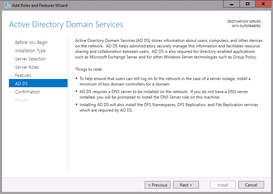Screen dimensions: 273x194
Task: Jump to the Server Roles page
Action: 27,67
